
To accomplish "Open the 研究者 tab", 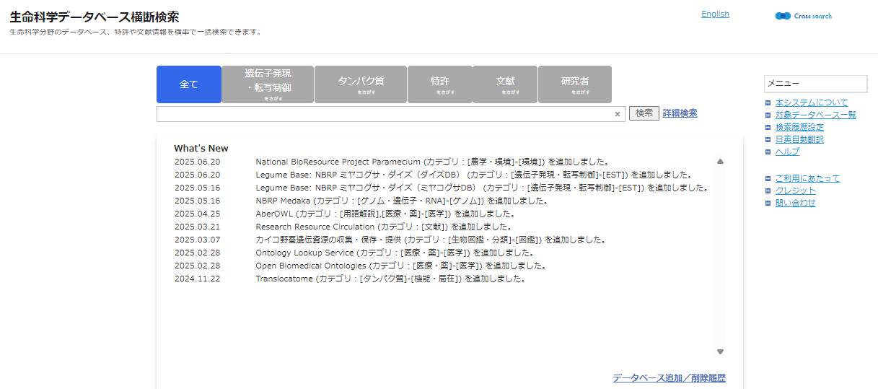I will [x=575, y=84].
